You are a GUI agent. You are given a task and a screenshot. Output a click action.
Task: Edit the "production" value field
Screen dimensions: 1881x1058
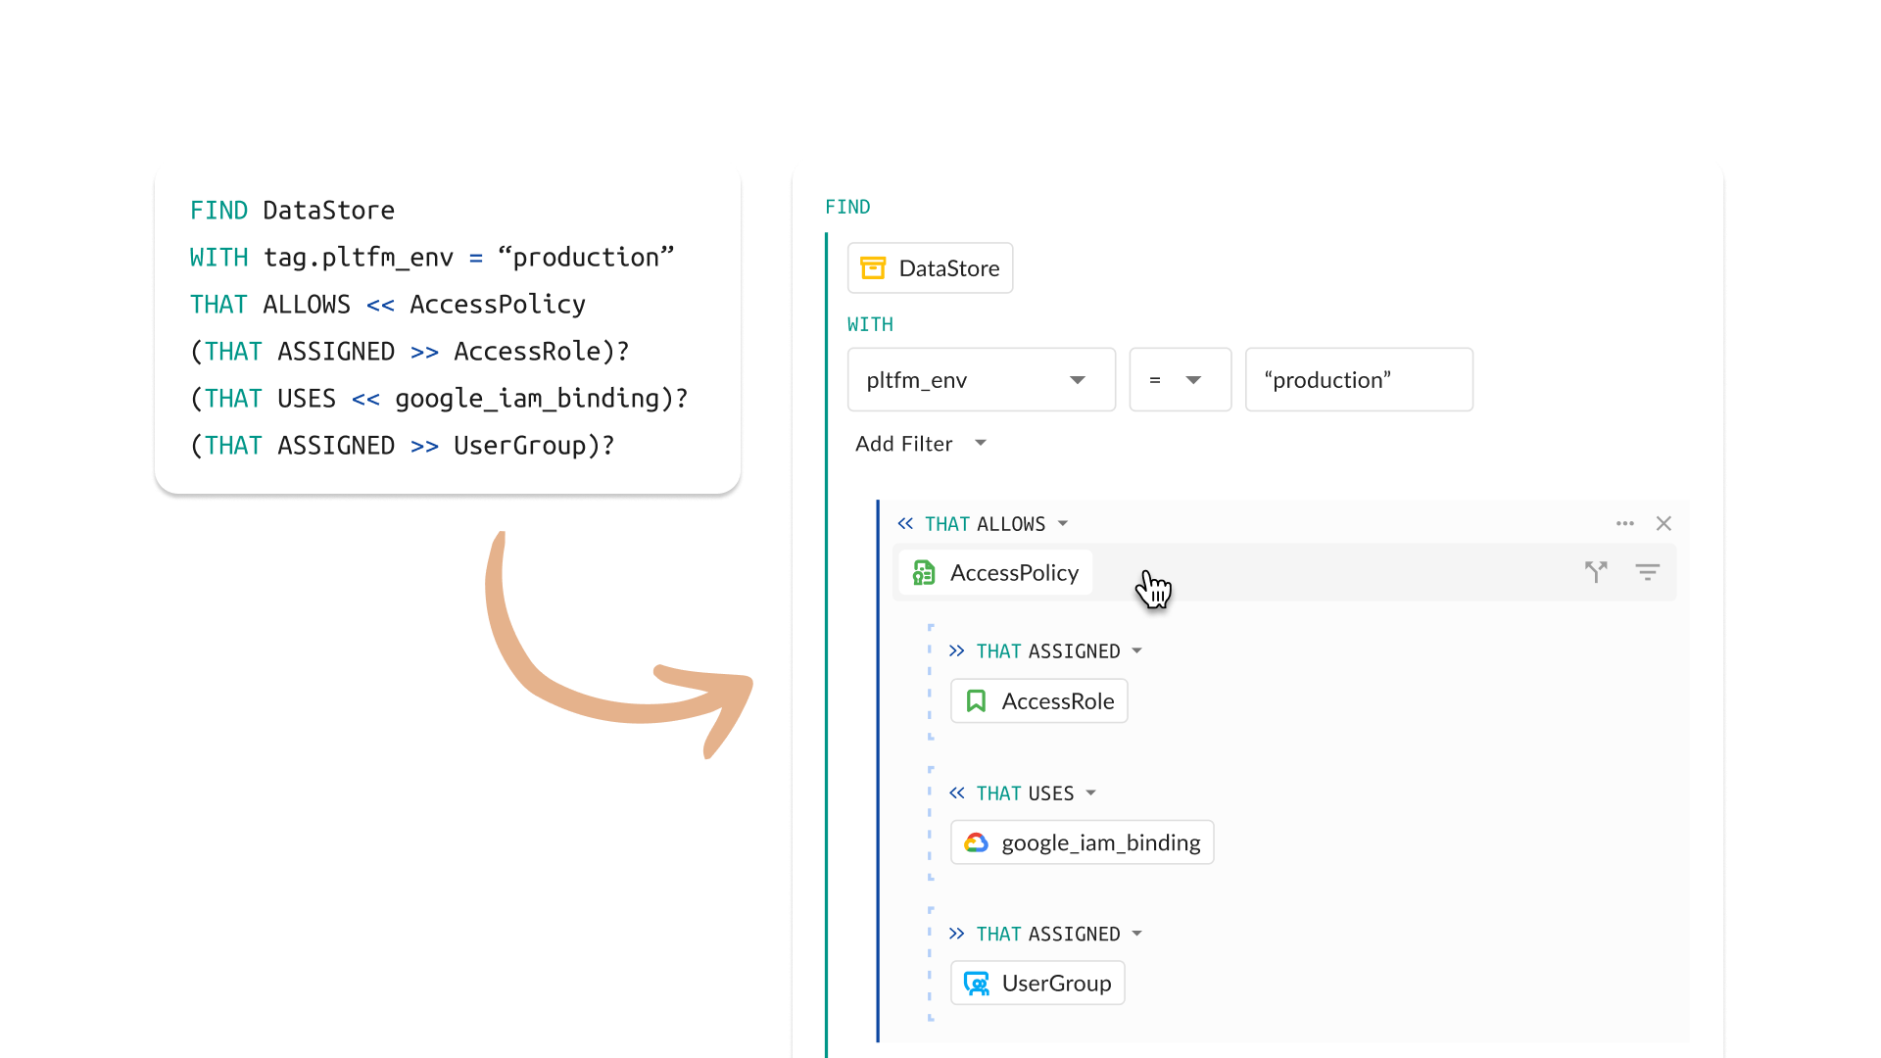[1359, 380]
